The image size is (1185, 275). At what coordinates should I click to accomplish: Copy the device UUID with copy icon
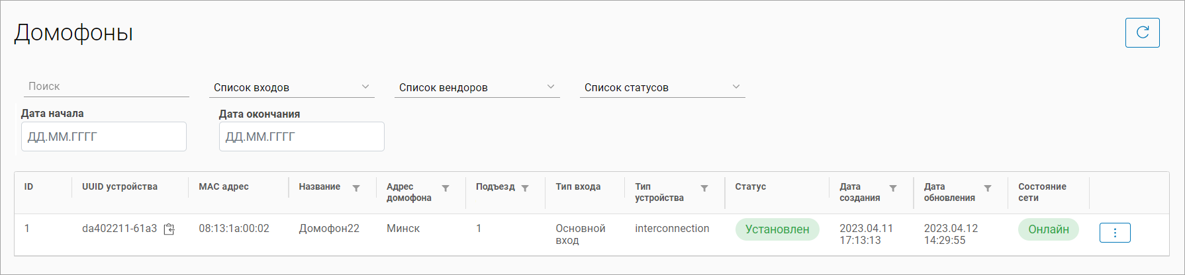point(169,229)
